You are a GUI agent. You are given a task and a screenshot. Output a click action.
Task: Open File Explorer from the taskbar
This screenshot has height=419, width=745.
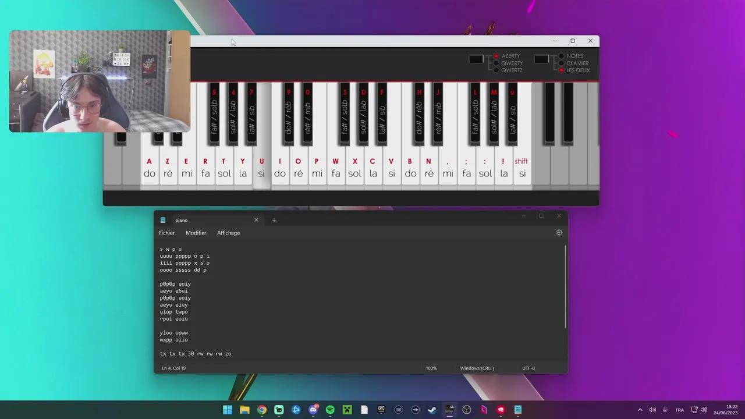point(245,410)
